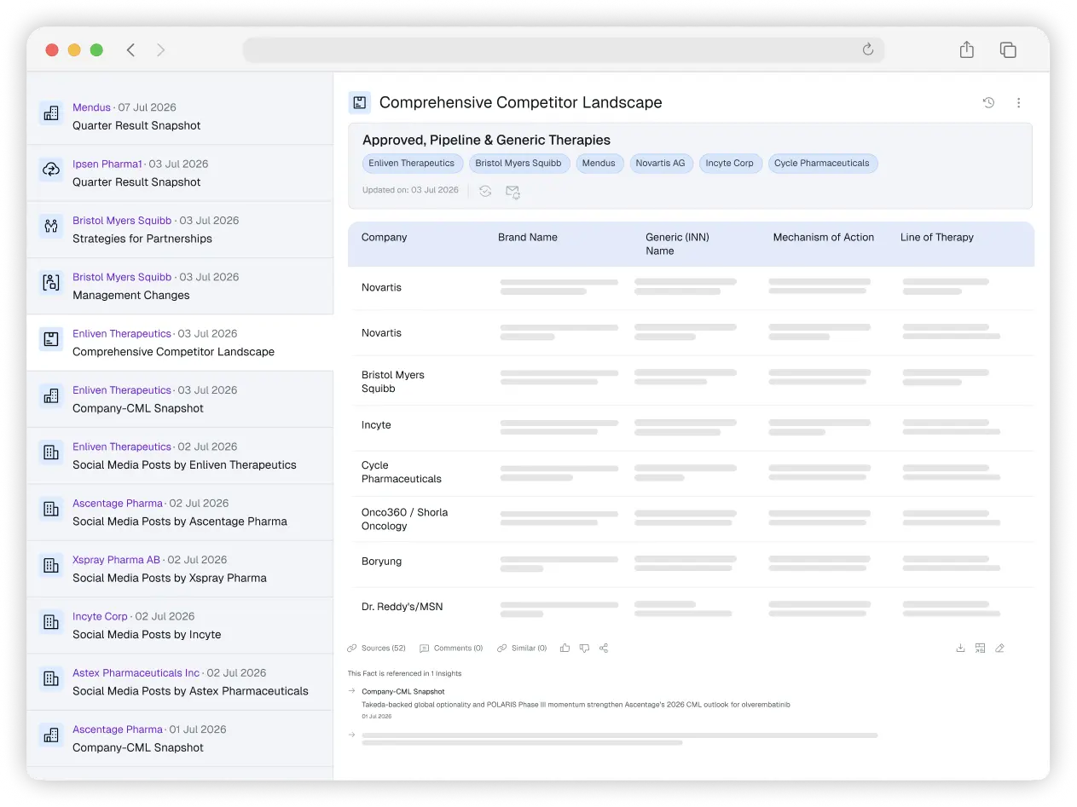
Task: Click the browser address bar
Action: point(564,50)
